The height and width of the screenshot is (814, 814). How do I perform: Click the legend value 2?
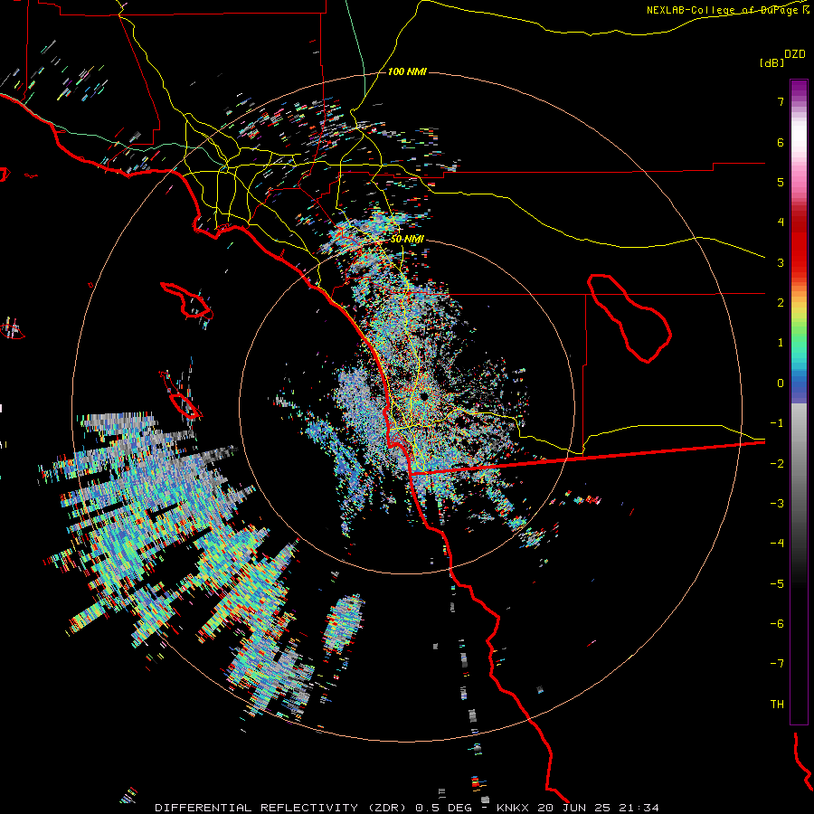(x=781, y=303)
